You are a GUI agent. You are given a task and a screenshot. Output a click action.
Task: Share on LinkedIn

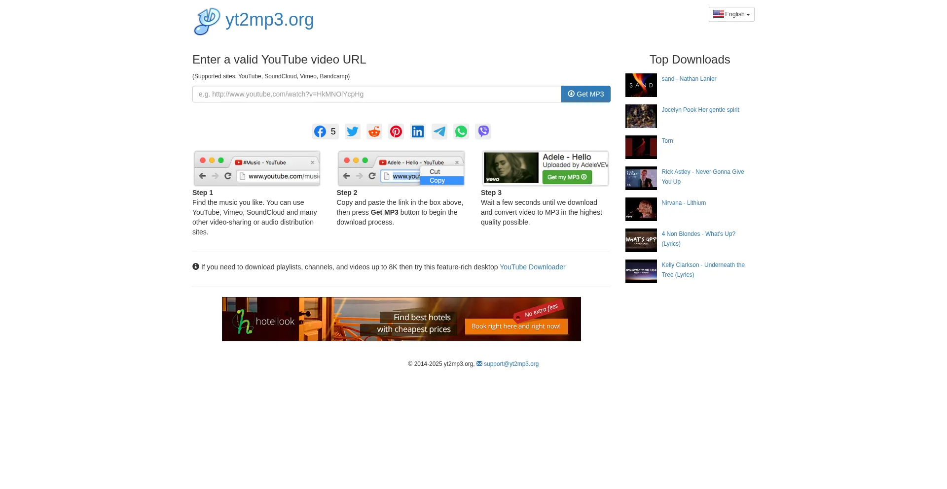point(417,131)
